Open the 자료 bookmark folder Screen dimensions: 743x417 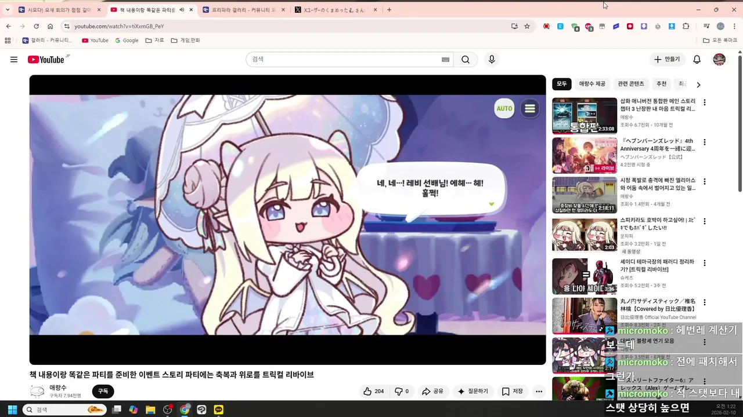pos(155,41)
